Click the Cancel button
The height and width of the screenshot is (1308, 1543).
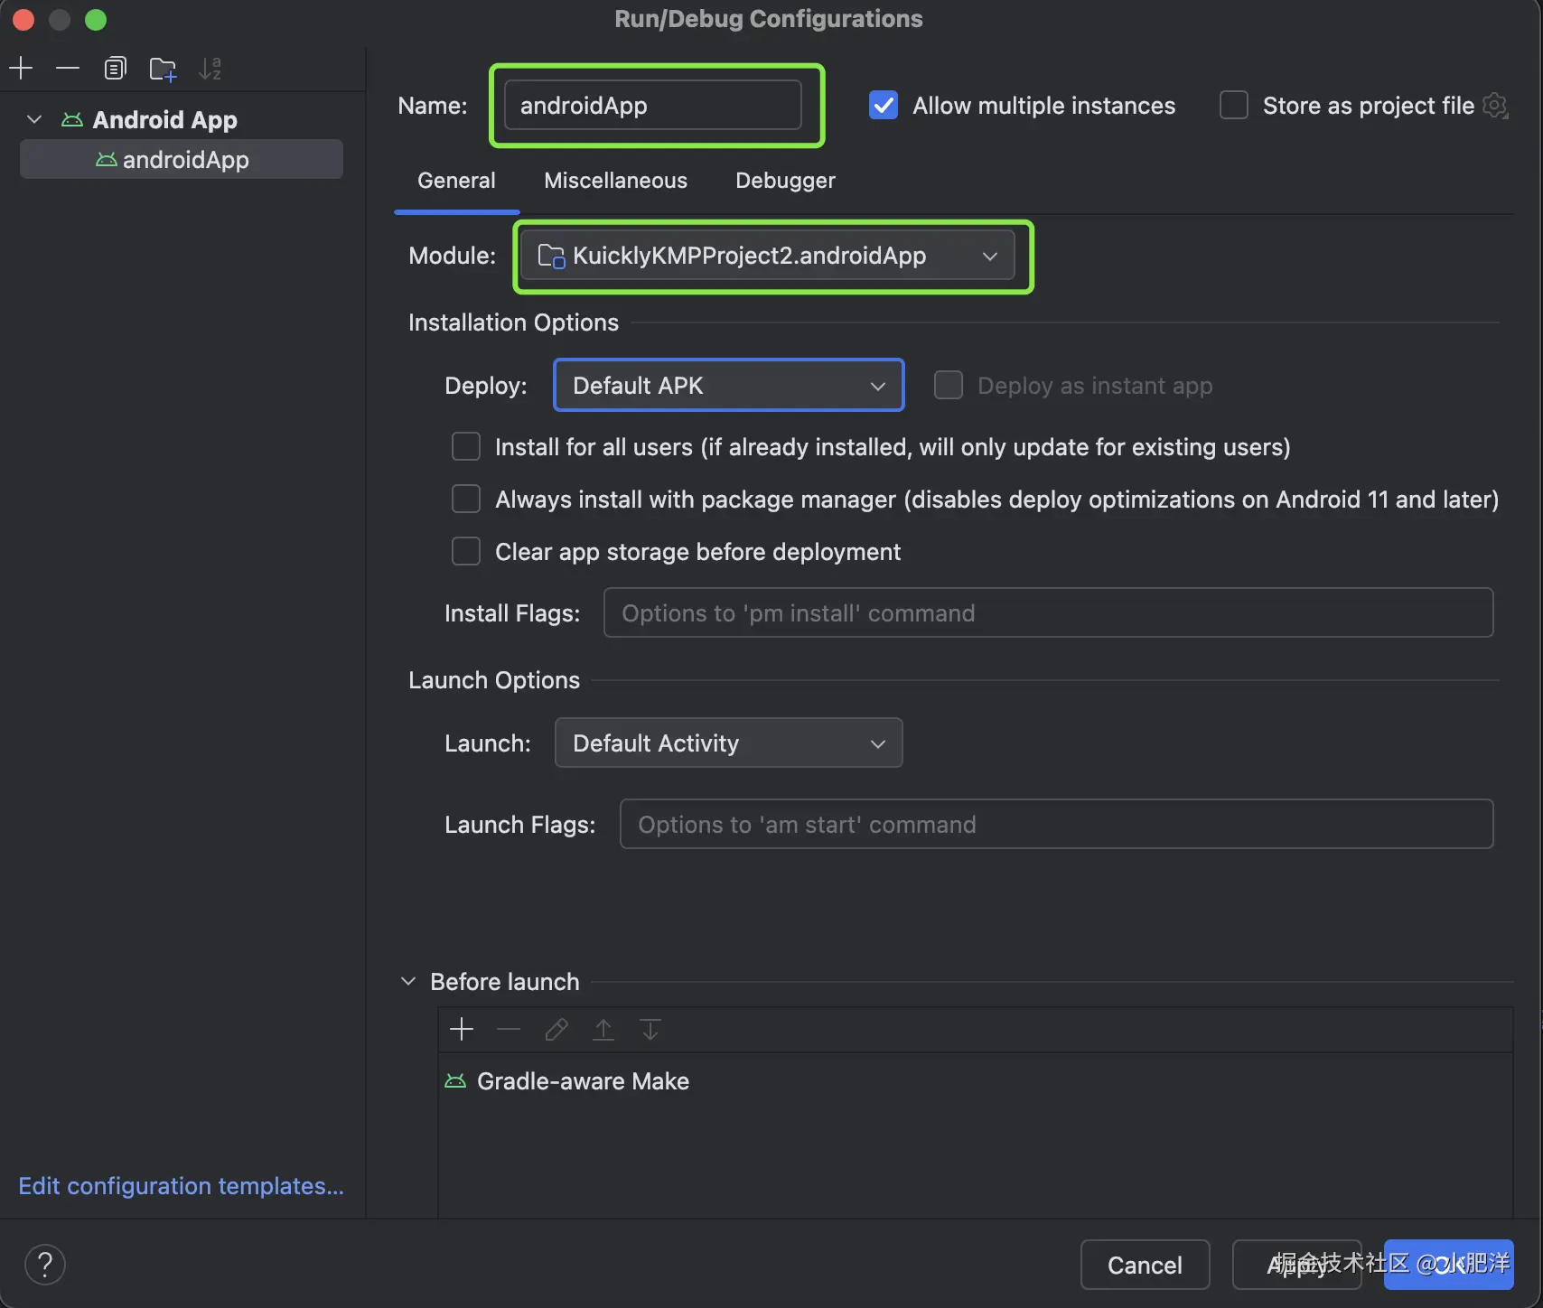click(x=1145, y=1265)
